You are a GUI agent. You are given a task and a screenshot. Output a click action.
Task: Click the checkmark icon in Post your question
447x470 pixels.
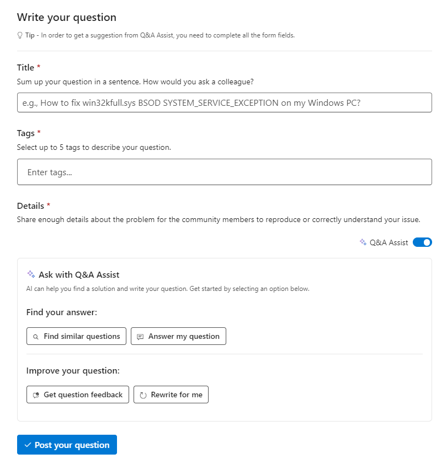point(27,445)
